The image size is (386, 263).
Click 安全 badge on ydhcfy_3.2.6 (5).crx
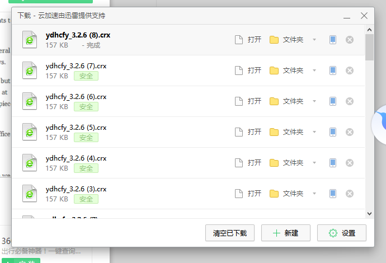[86, 138]
